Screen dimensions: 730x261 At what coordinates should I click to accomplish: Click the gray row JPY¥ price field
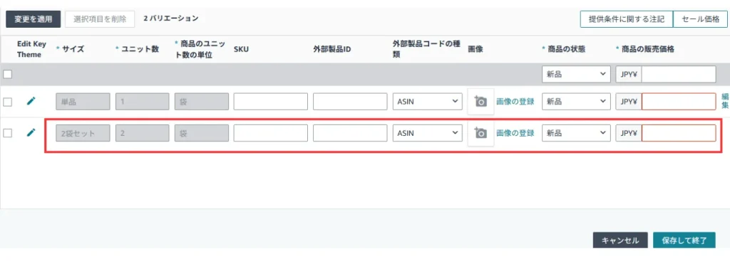(x=679, y=74)
